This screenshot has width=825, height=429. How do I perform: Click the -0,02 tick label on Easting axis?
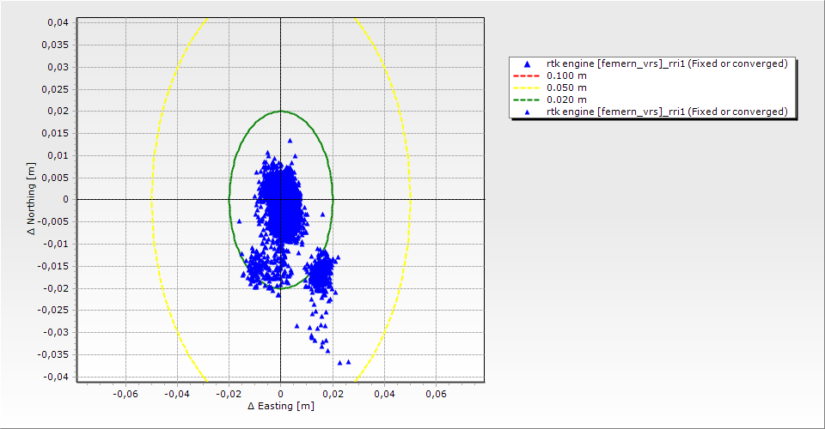[x=229, y=394]
